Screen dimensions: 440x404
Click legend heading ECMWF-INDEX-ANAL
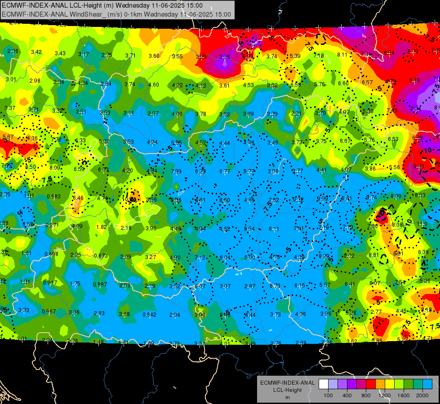point(287,383)
